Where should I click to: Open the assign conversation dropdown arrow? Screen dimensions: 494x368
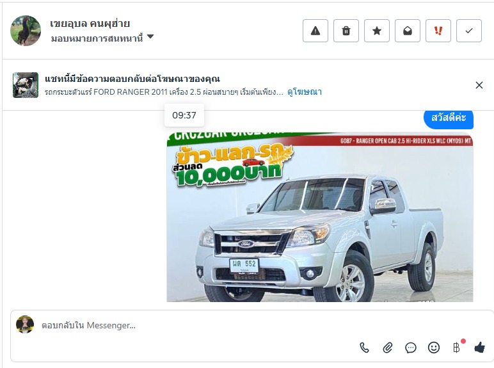click(150, 37)
